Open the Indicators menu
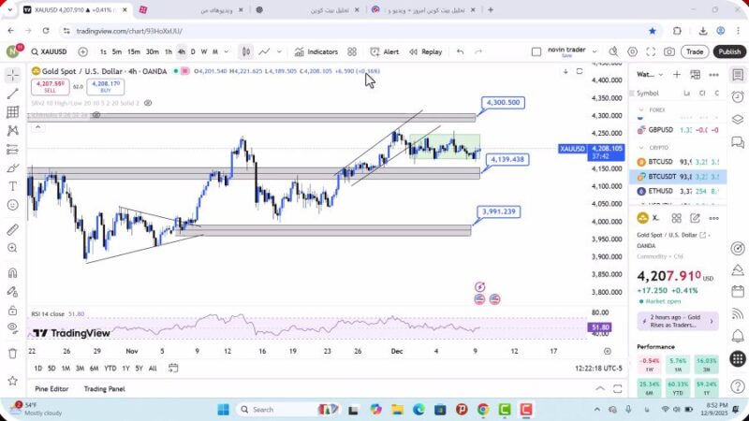Image resolution: width=749 pixels, height=421 pixels. 316,52
